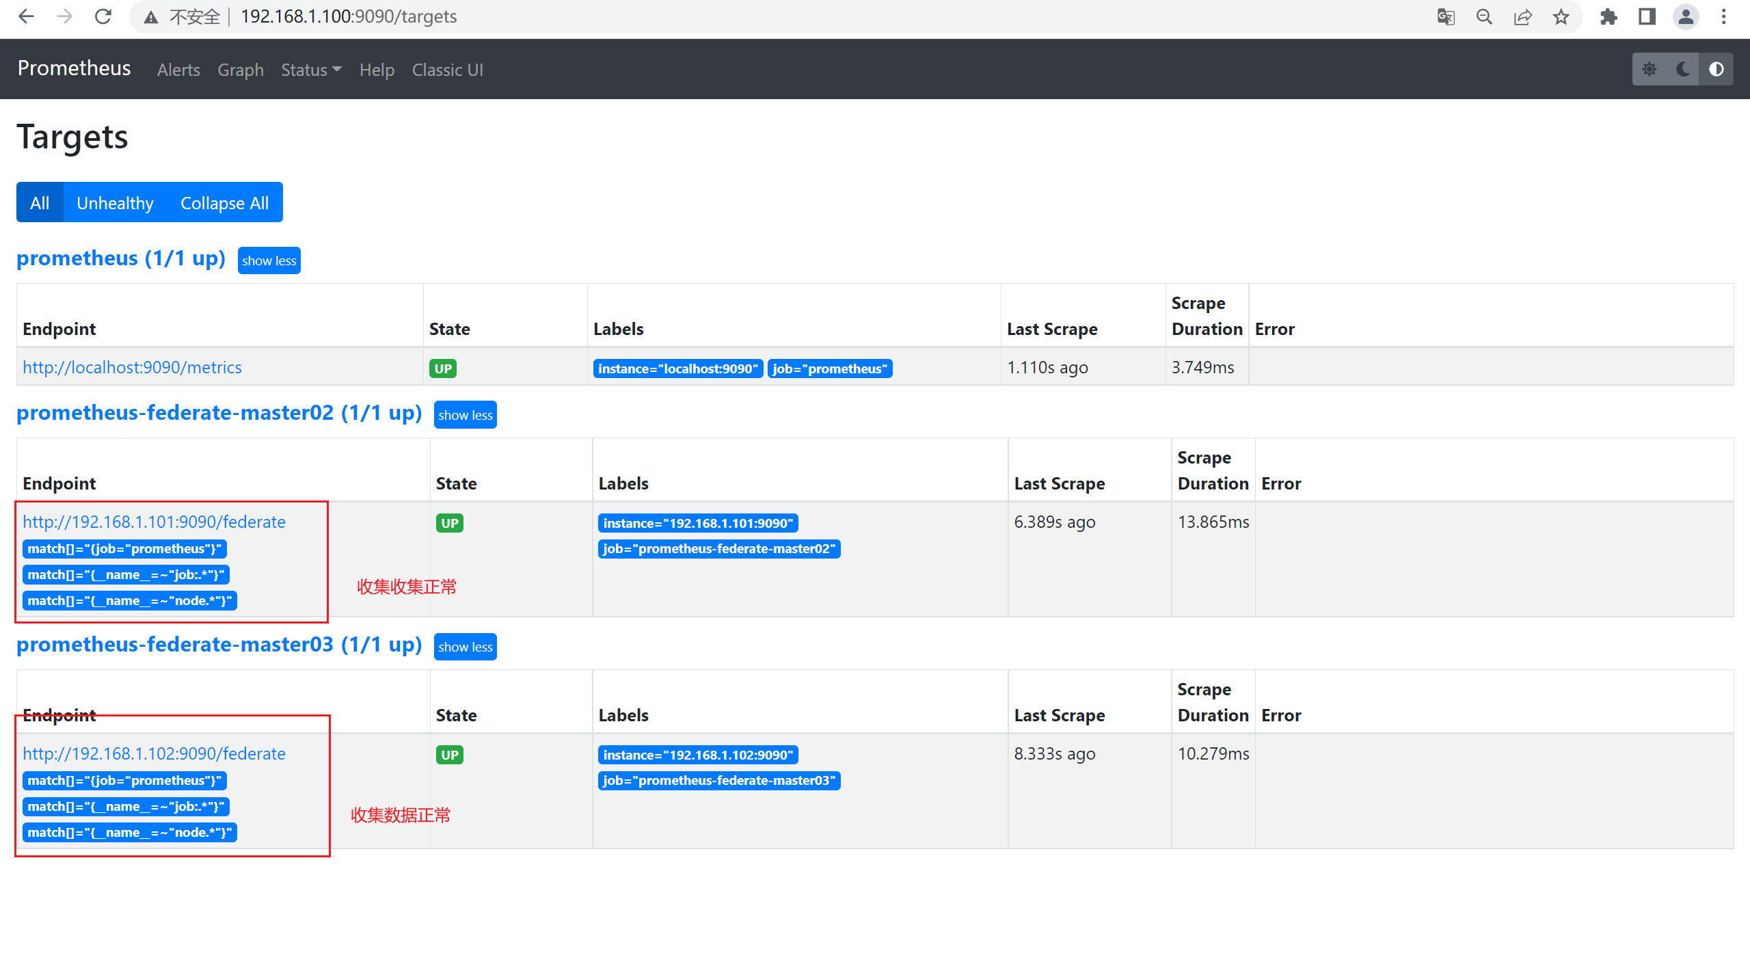Open the 192.168.1.101:9090/federate endpoint link
Screen dimensions: 1750x964
154,522
